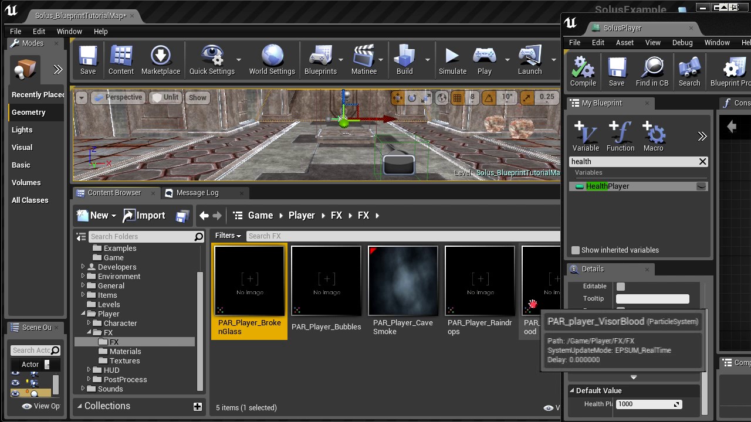Open the File menu in main editor
The image size is (751, 422).
click(16, 31)
